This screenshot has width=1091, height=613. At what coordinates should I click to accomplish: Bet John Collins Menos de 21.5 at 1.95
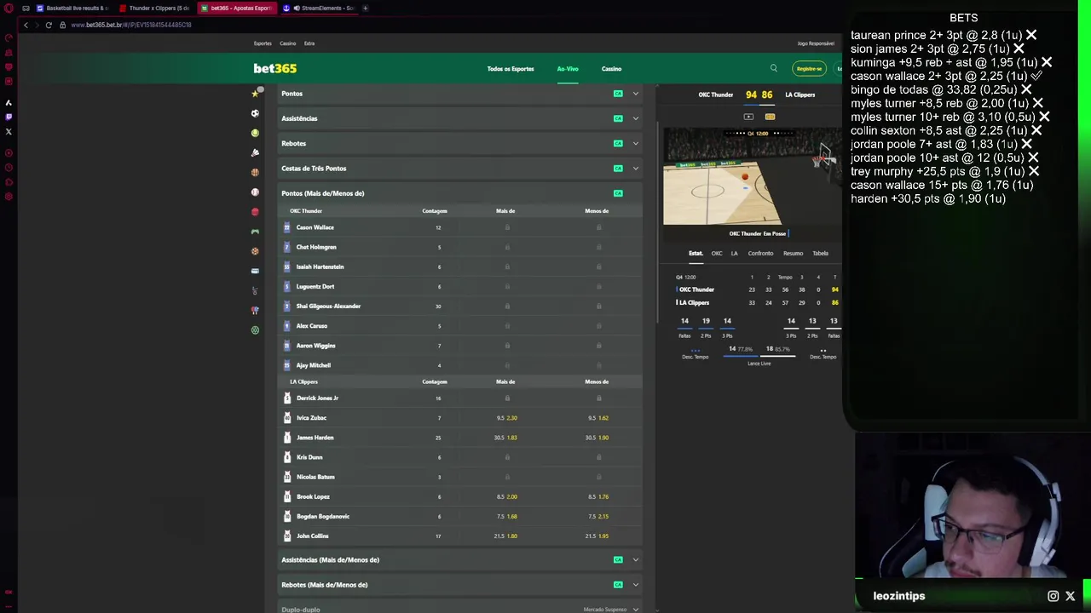597,536
